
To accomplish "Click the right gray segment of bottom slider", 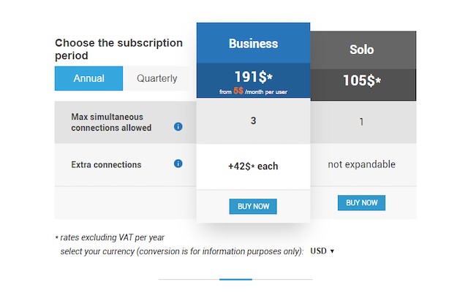I will coord(283,279).
